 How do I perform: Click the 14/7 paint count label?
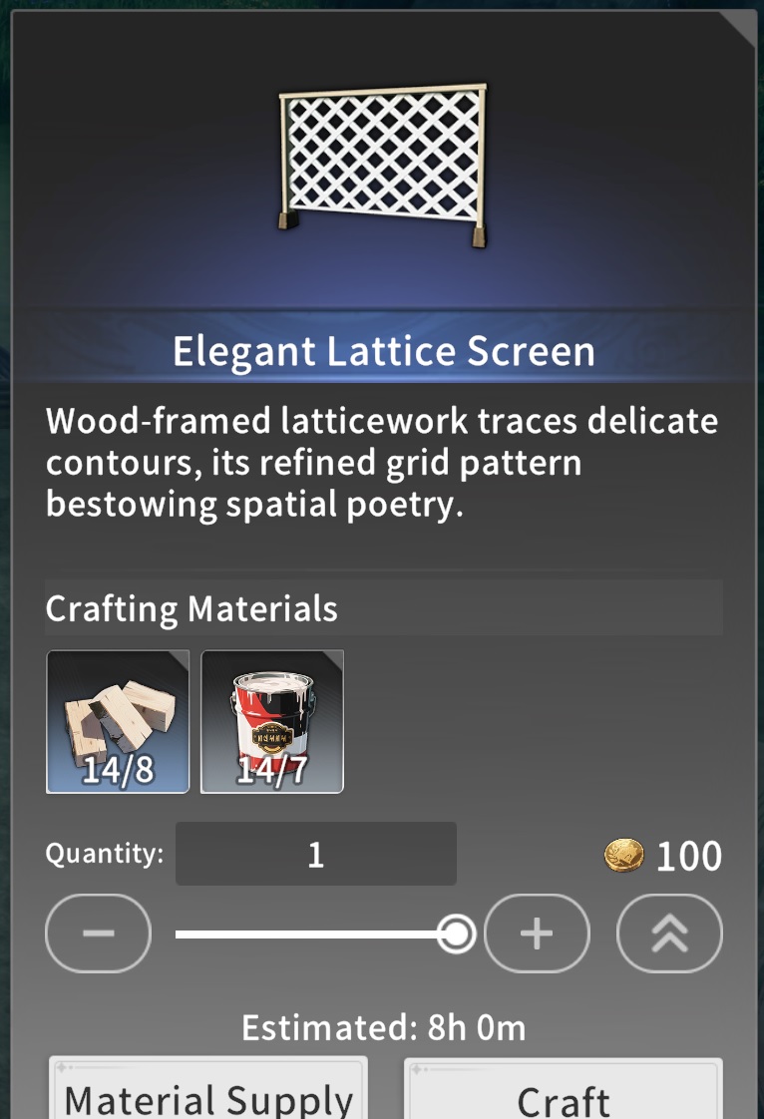tap(272, 770)
